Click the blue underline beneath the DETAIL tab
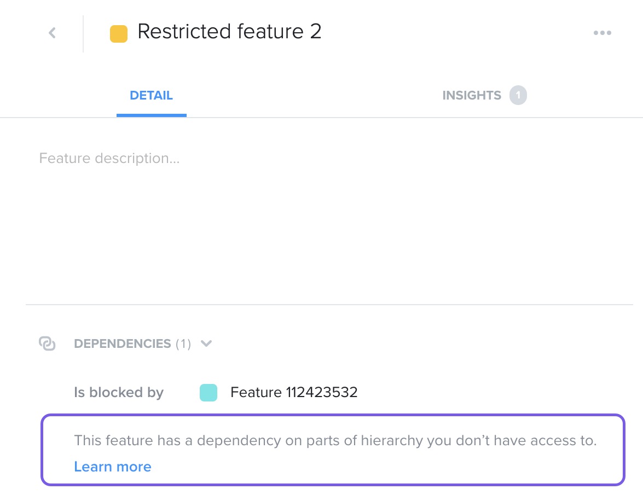The height and width of the screenshot is (501, 643). point(152,115)
